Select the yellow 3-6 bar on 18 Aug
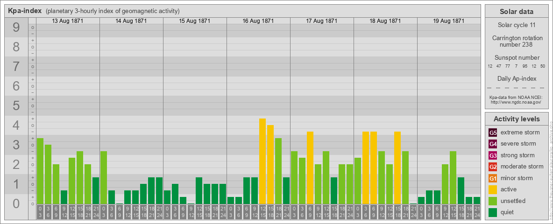Screen dimensions: 553x224 [365, 168]
